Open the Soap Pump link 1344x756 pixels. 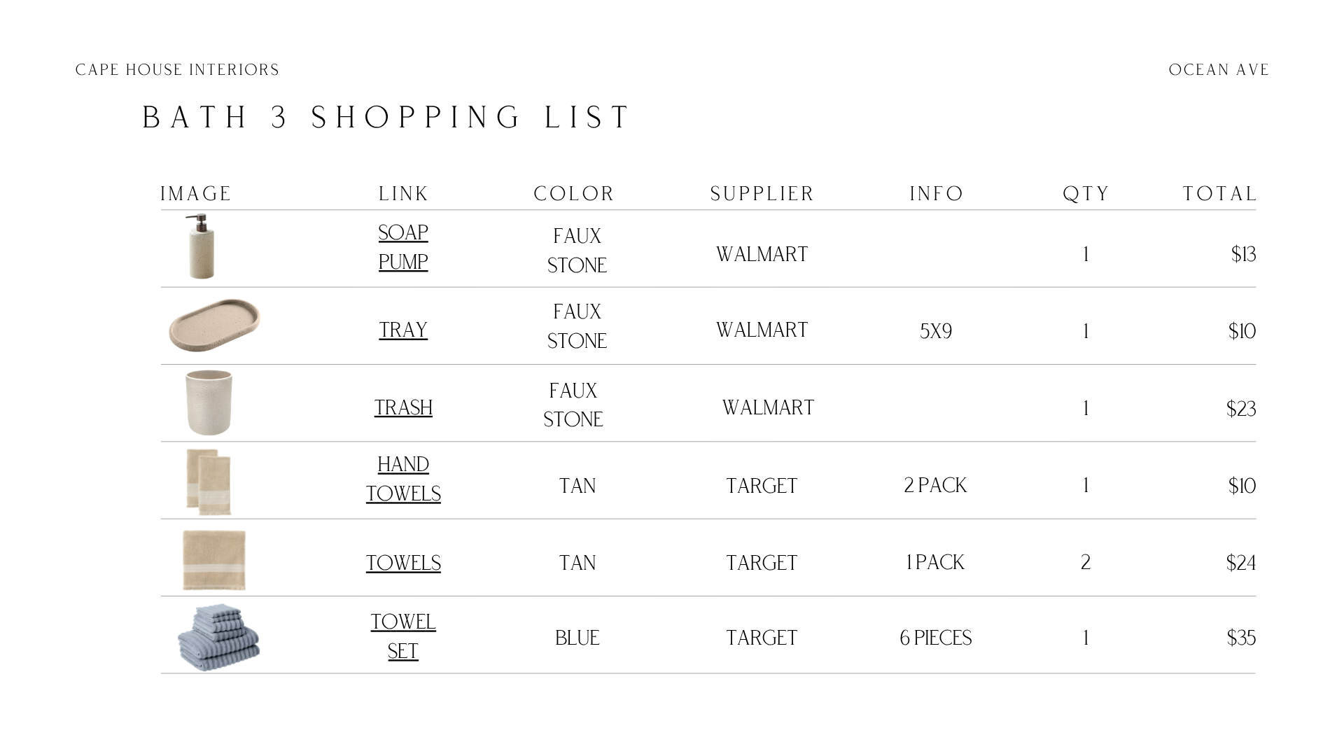tap(403, 247)
